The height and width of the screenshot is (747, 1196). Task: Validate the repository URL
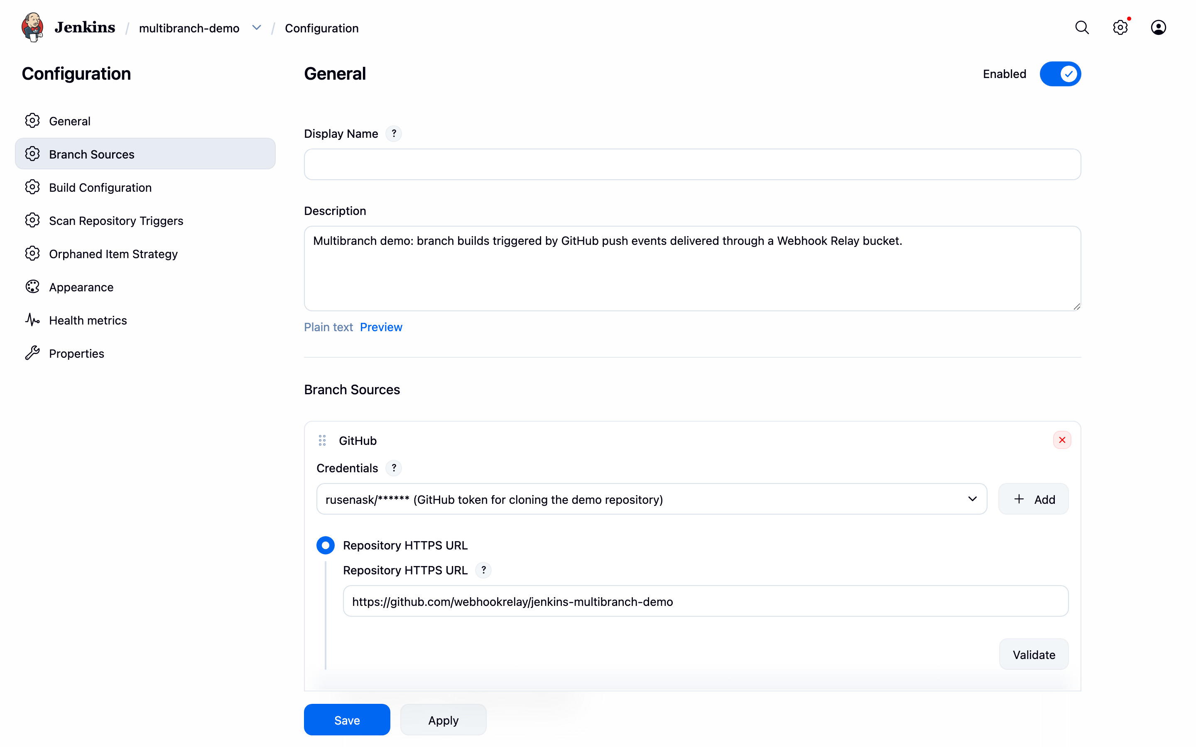(1033, 654)
